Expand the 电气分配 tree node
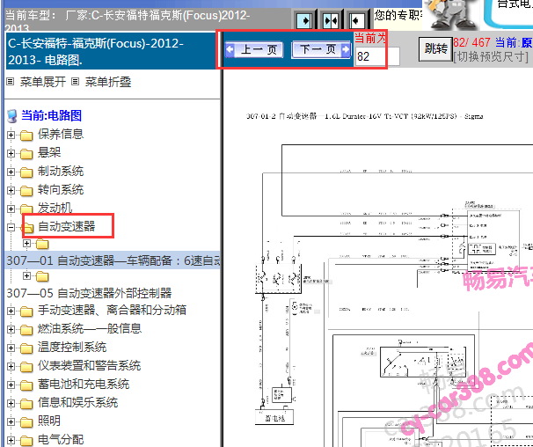The image size is (533, 447). coord(11,440)
